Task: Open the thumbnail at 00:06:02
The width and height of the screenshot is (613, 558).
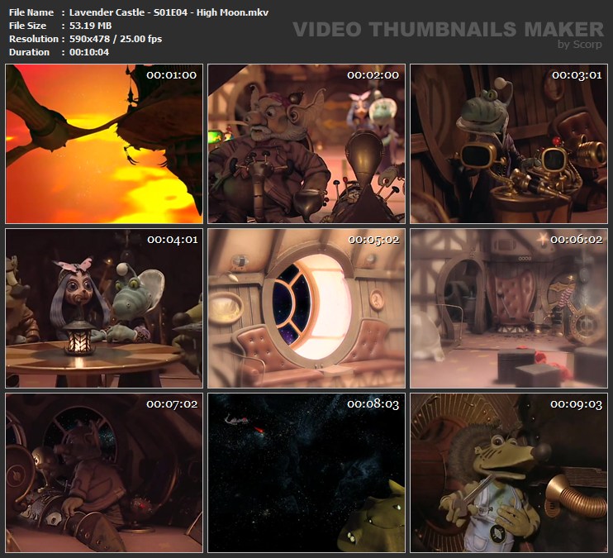Action: pyautogui.click(x=509, y=308)
